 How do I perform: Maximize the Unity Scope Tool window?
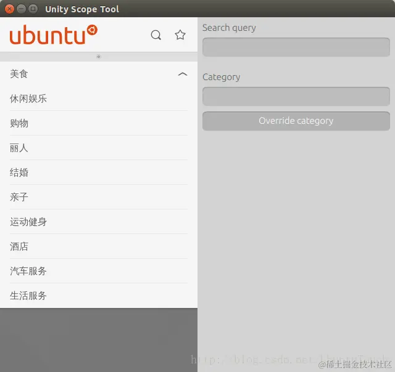33,9
